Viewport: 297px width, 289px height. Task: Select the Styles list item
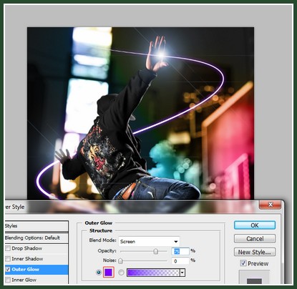coord(36,226)
